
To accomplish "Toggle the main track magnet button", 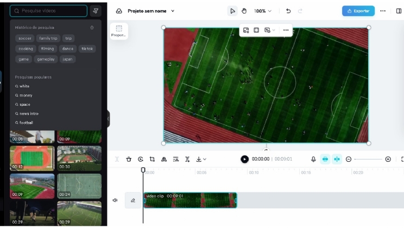I will coord(325,159).
